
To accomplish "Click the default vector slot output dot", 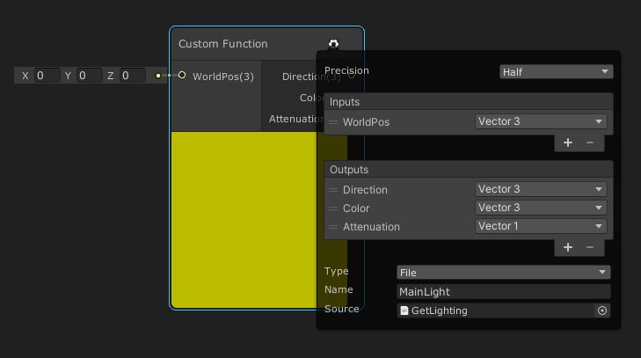I will coord(158,76).
